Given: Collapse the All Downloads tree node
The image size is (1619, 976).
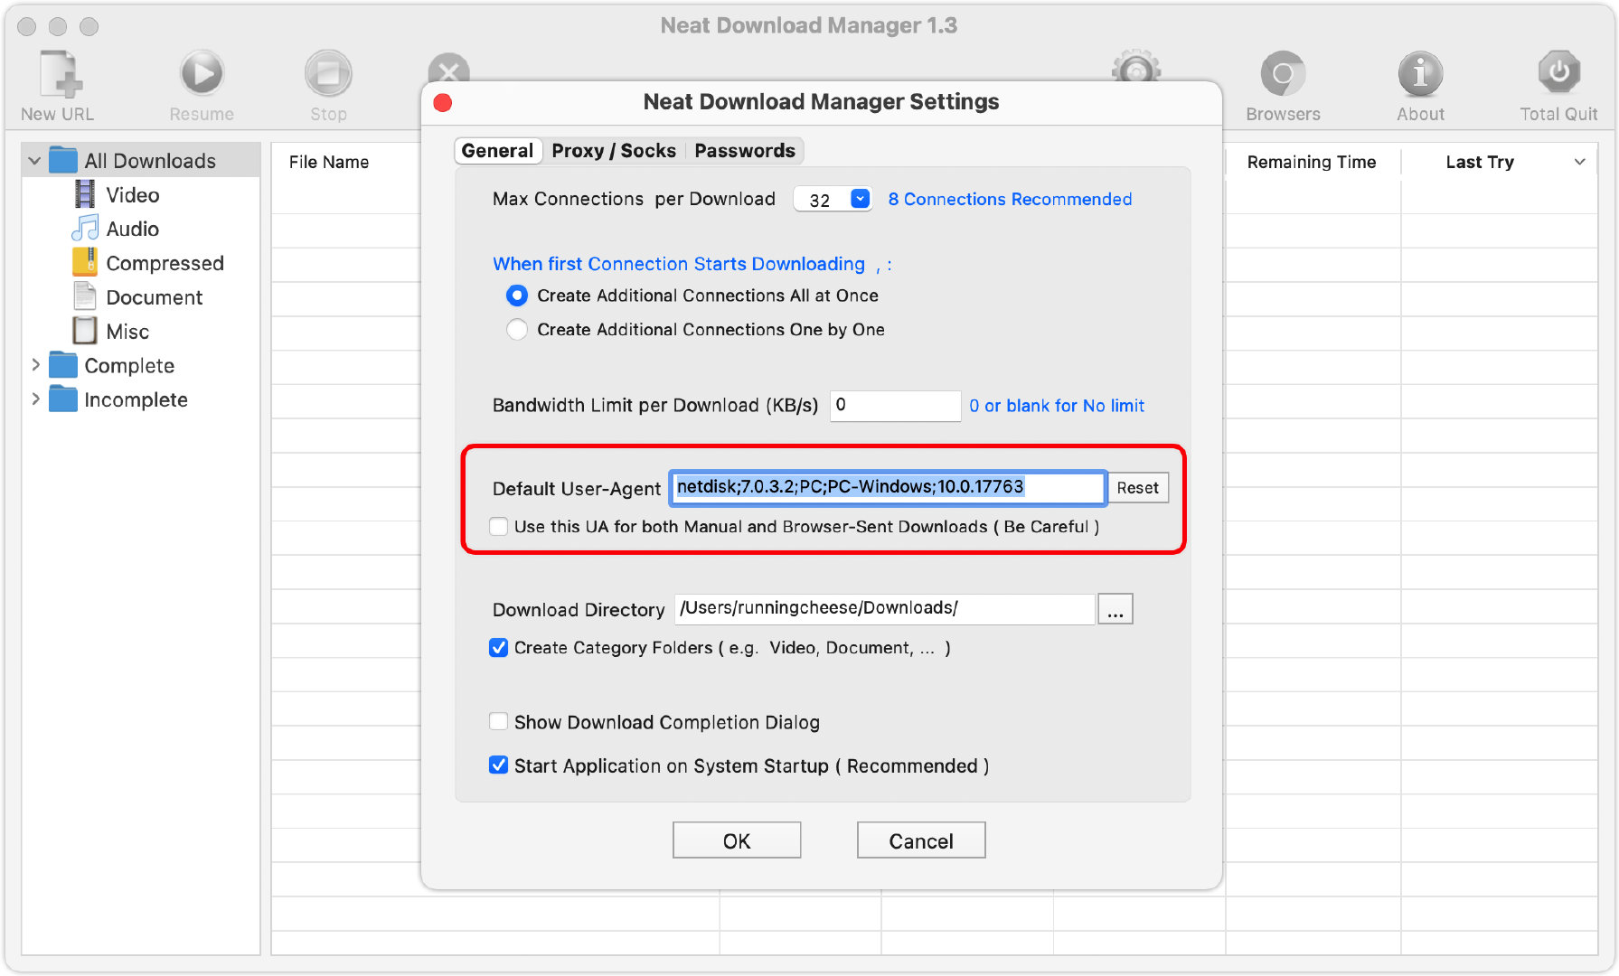Looking at the screenshot, I should (x=34, y=161).
